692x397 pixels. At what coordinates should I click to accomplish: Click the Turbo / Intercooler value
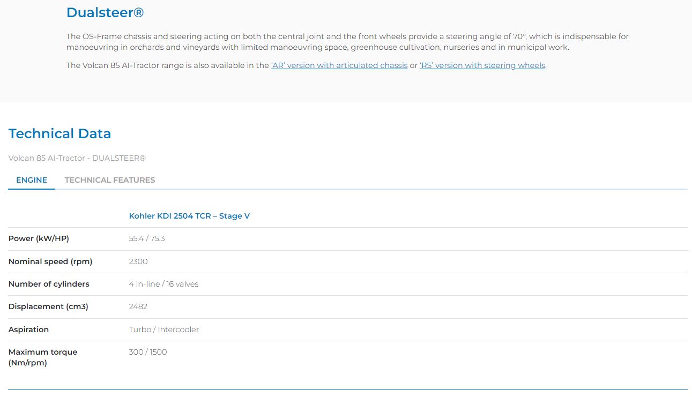pyautogui.click(x=163, y=329)
